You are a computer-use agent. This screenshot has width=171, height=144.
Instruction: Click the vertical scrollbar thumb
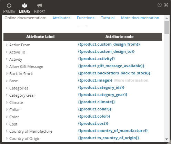(x=167, y=27)
